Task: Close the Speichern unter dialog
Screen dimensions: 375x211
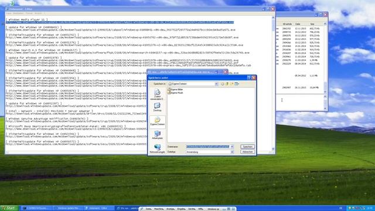Action: [254, 77]
